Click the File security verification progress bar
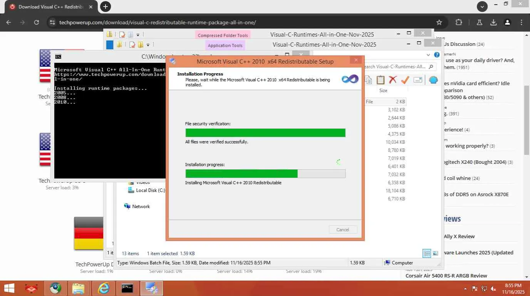530x296 pixels. [265, 133]
